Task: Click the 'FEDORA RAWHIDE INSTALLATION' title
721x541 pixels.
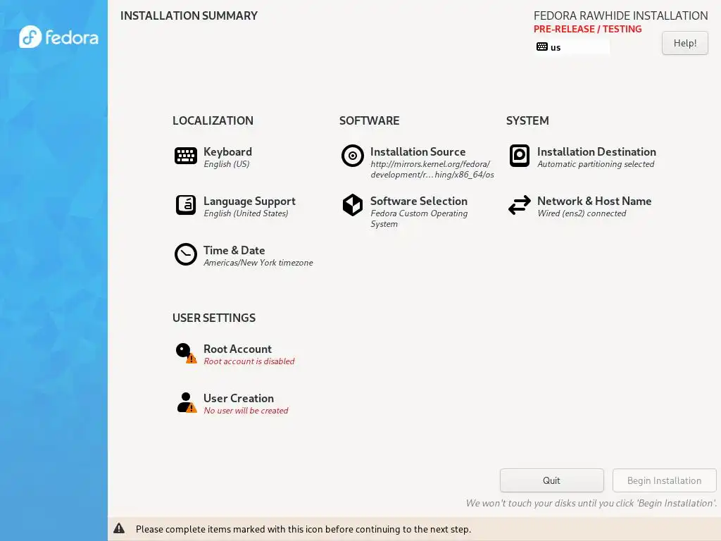Action: coord(621,15)
